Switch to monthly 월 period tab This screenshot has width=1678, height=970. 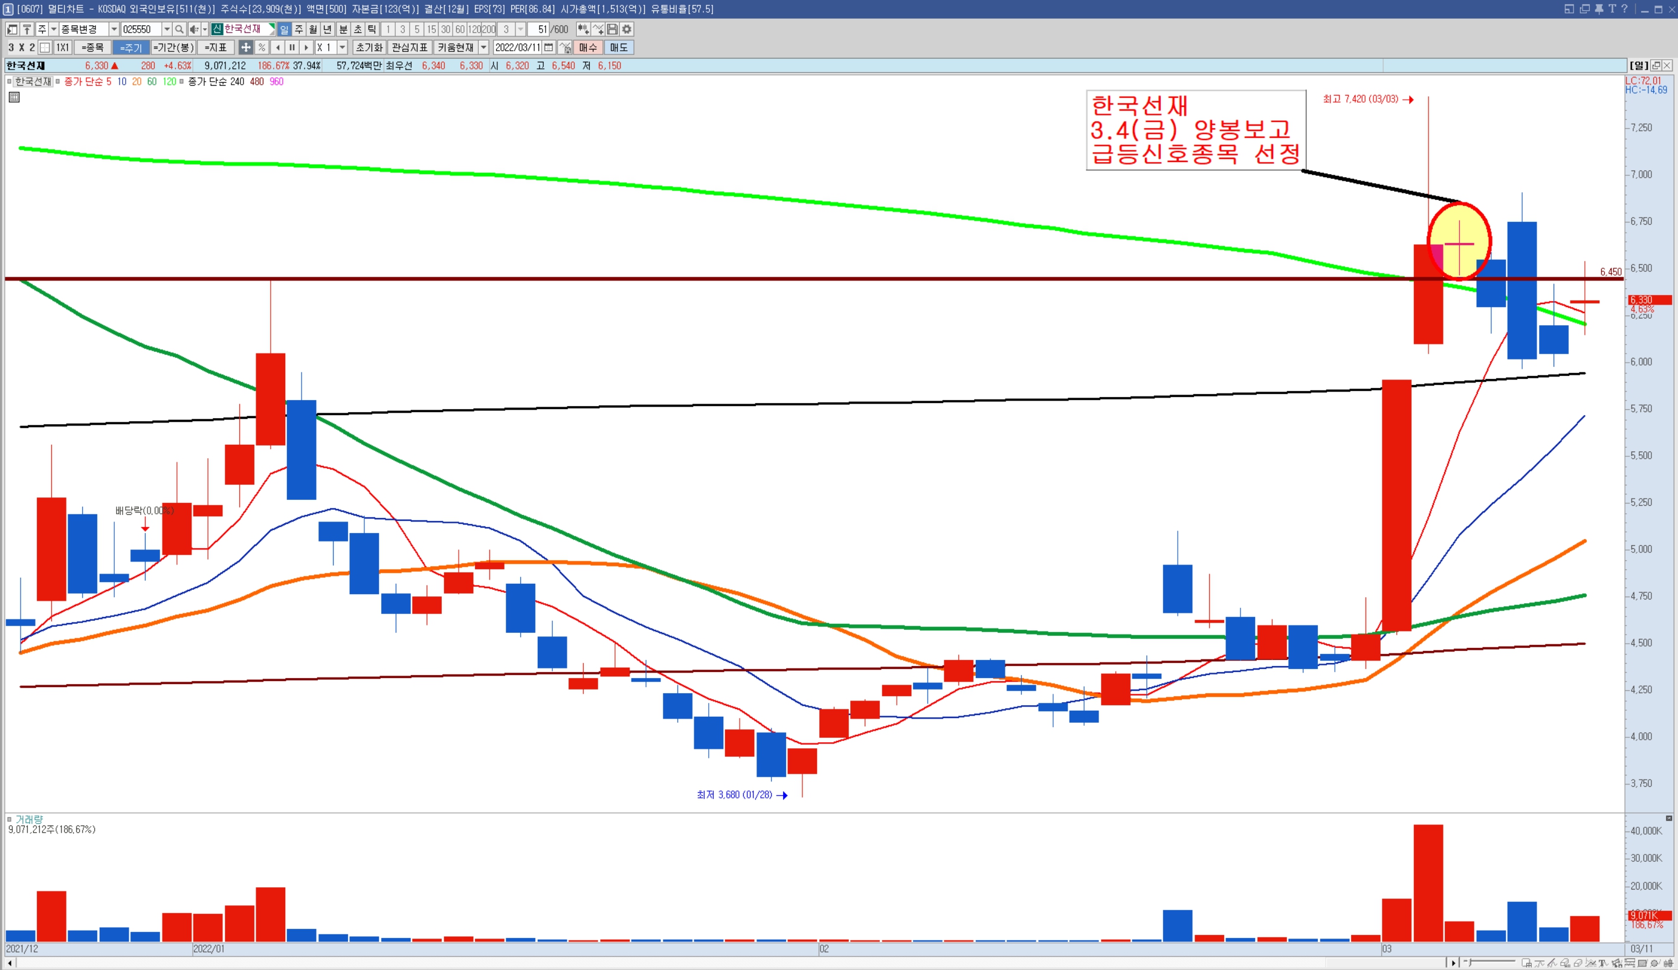313,30
